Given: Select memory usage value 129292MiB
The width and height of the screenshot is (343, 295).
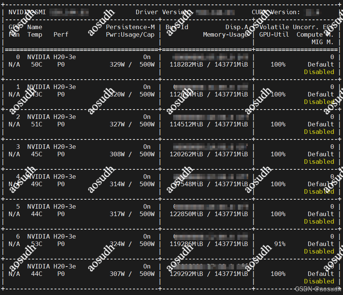Looking at the screenshot, I should (x=186, y=274).
